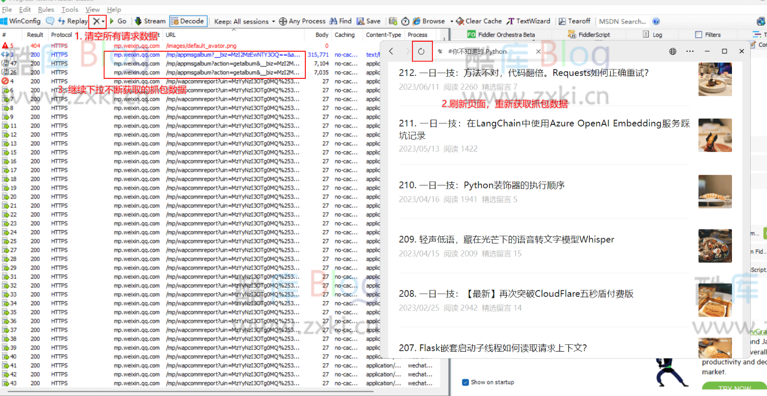767x396 pixels.
Task: Toggle the Show on startup checkbox
Action: 465,382
